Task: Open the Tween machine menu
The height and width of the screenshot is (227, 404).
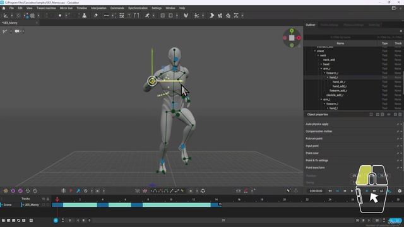Action: (x=46, y=8)
